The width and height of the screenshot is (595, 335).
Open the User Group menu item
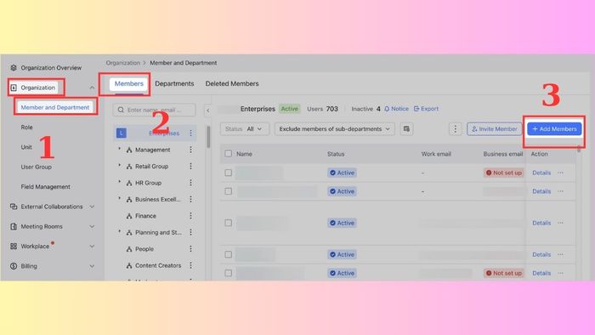(x=36, y=167)
